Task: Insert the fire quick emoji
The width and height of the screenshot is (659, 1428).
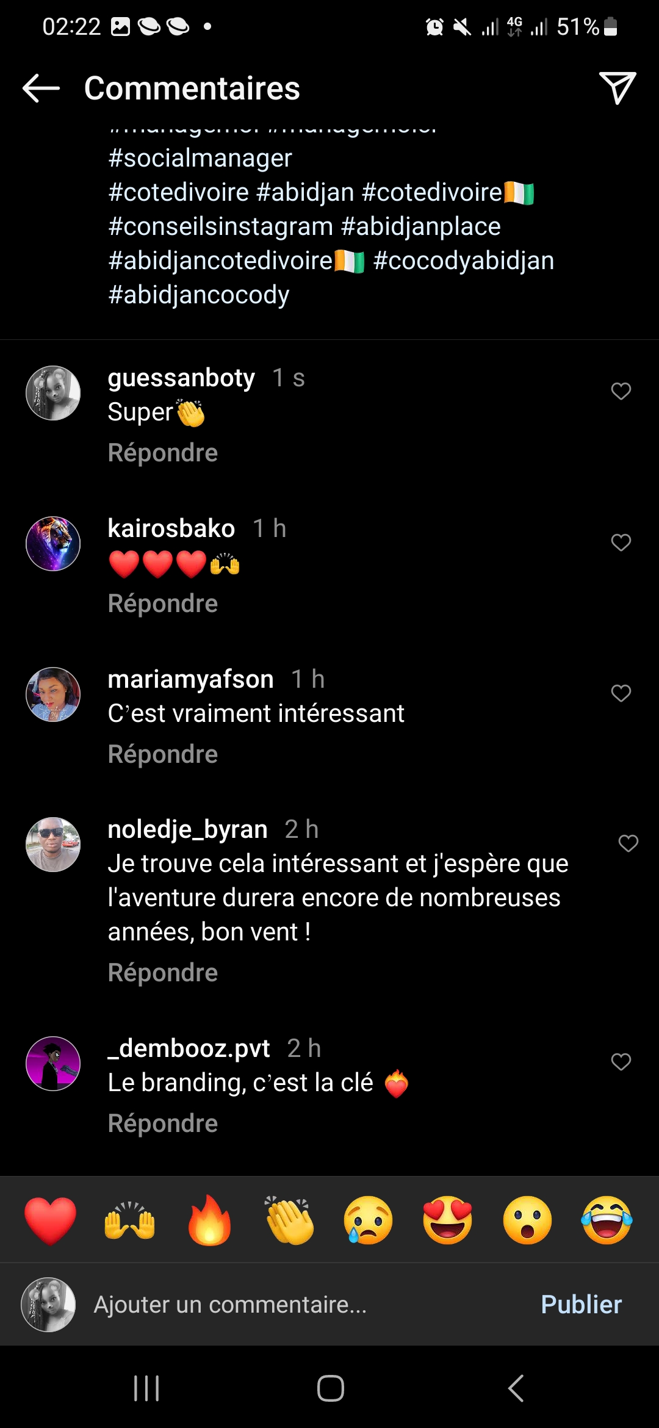Action: 209,1221
